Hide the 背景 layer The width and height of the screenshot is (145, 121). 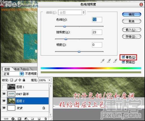click(x=4, y=108)
